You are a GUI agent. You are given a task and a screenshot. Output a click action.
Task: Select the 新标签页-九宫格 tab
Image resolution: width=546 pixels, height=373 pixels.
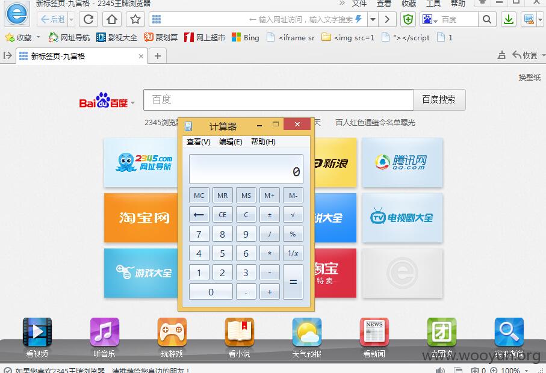[x=82, y=56]
